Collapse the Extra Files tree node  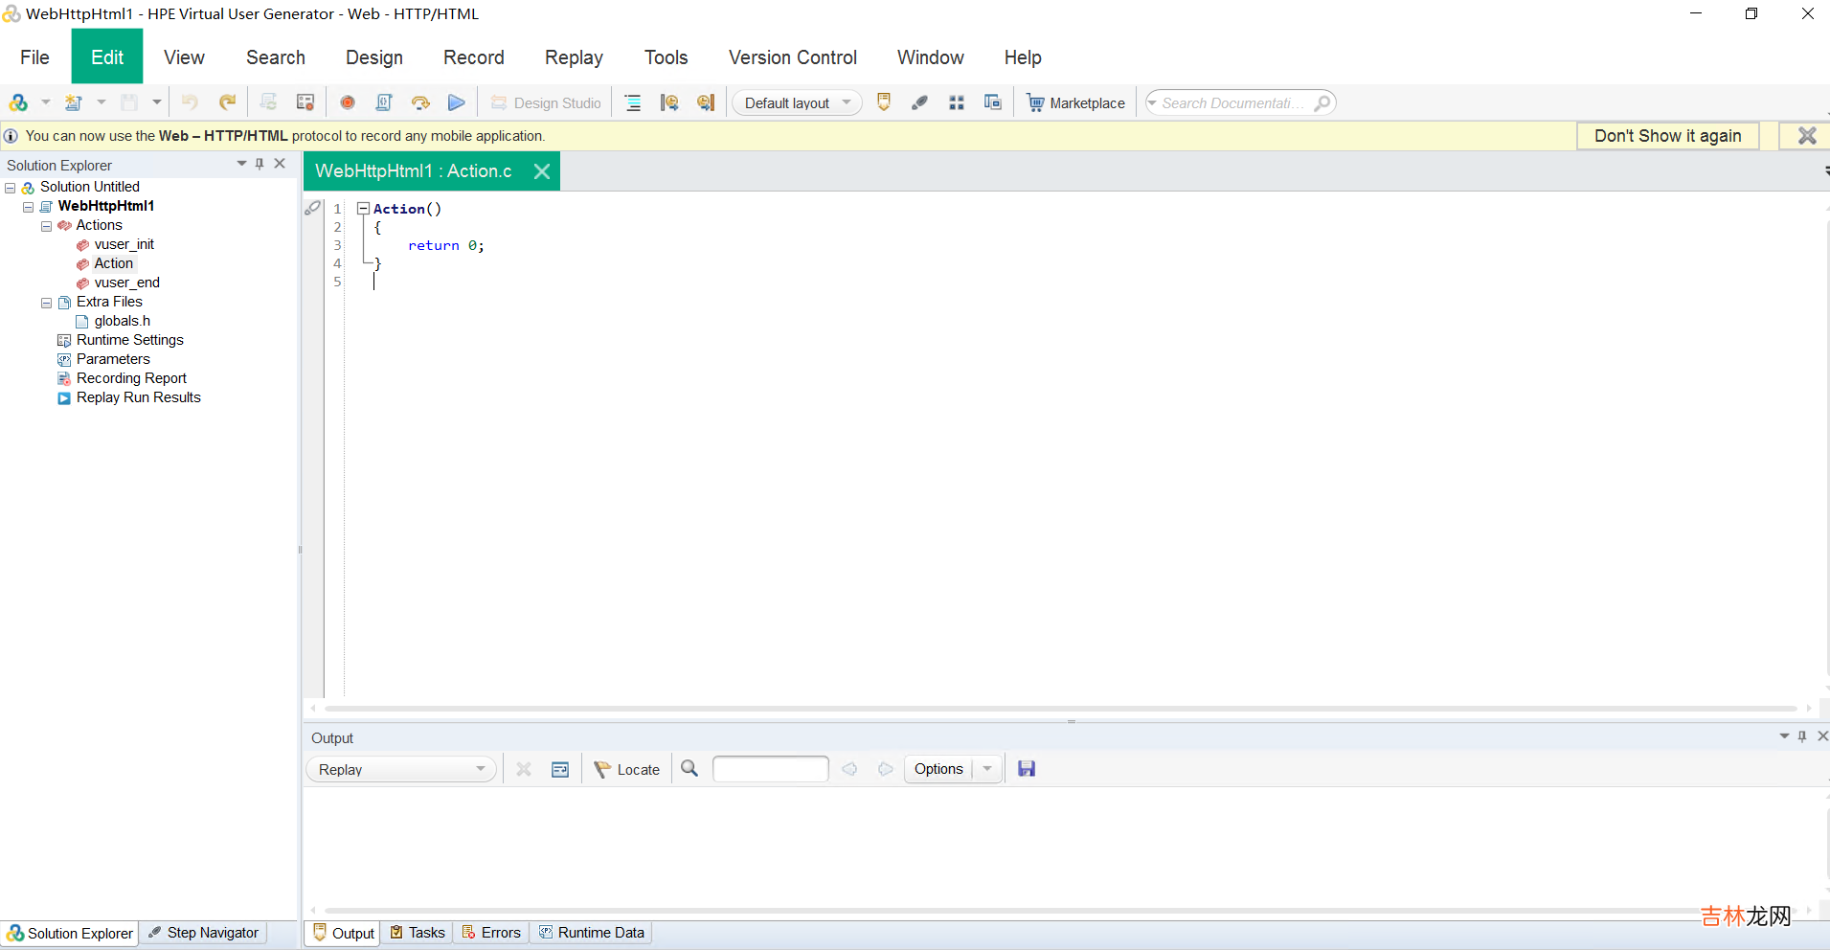tap(46, 303)
